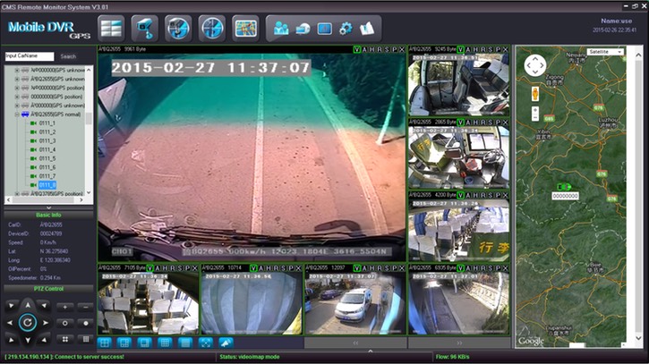The width and height of the screenshot is (649, 364).
Task: Click the PTZ center auto-rotate button
Action: [x=27, y=322]
